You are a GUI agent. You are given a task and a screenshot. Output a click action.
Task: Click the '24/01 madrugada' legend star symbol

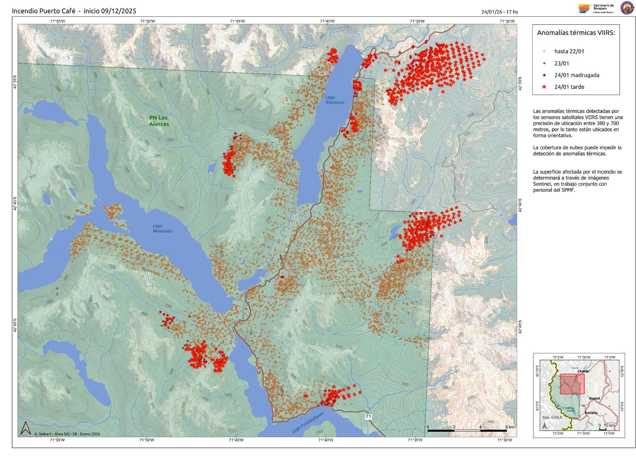[544, 75]
